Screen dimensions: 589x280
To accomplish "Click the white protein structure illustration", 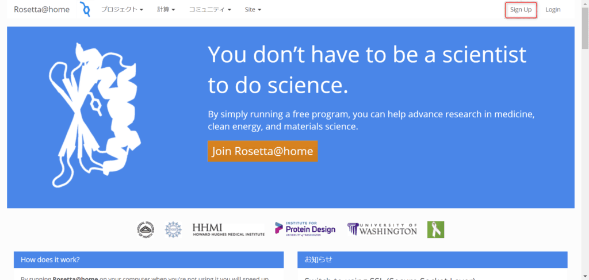I will click(x=95, y=116).
